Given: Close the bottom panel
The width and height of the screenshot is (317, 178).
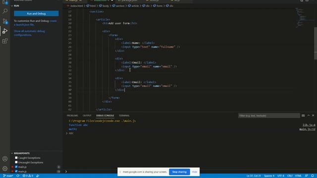Looking at the screenshot, I should pyautogui.click(x=313, y=116).
